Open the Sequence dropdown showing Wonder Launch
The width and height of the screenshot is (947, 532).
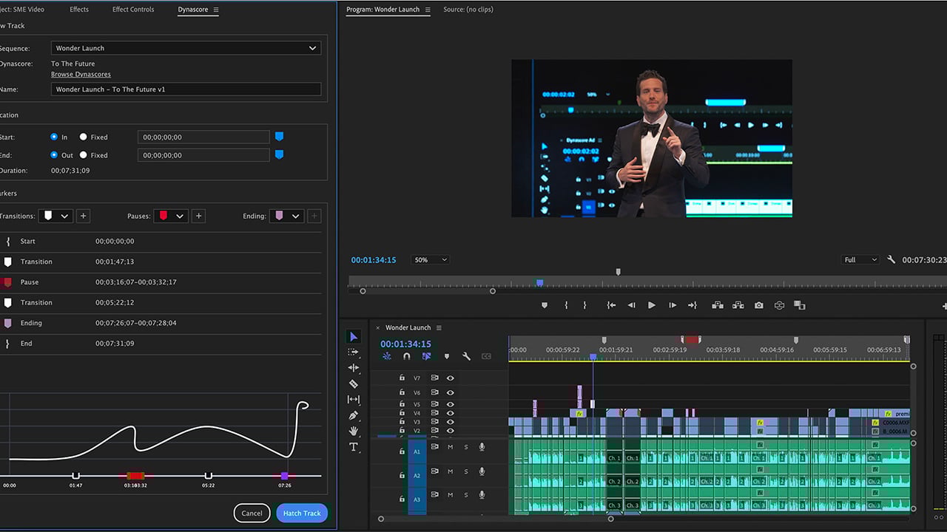coord(186,48)
